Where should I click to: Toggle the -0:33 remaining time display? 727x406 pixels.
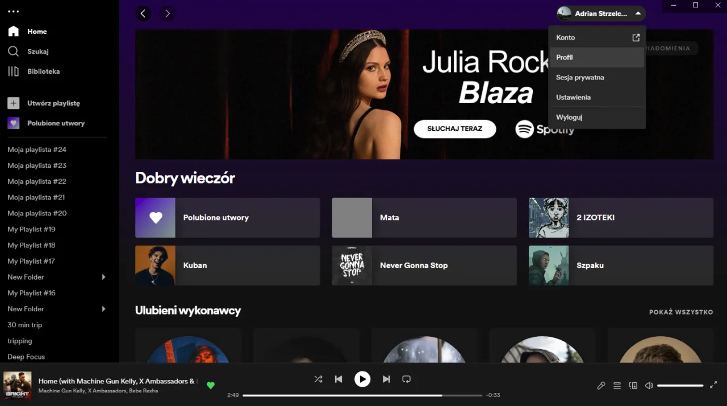494,395
